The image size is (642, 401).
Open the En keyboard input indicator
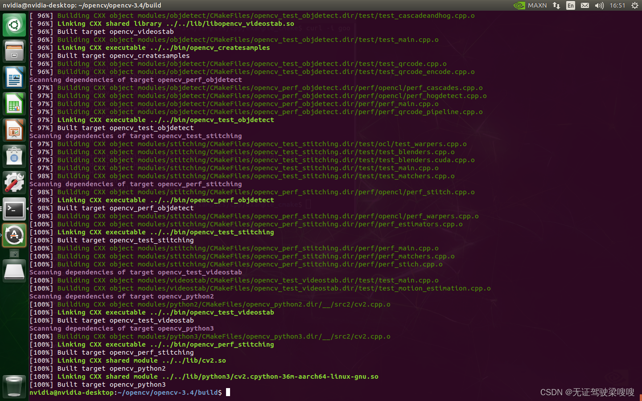point(571,5)
